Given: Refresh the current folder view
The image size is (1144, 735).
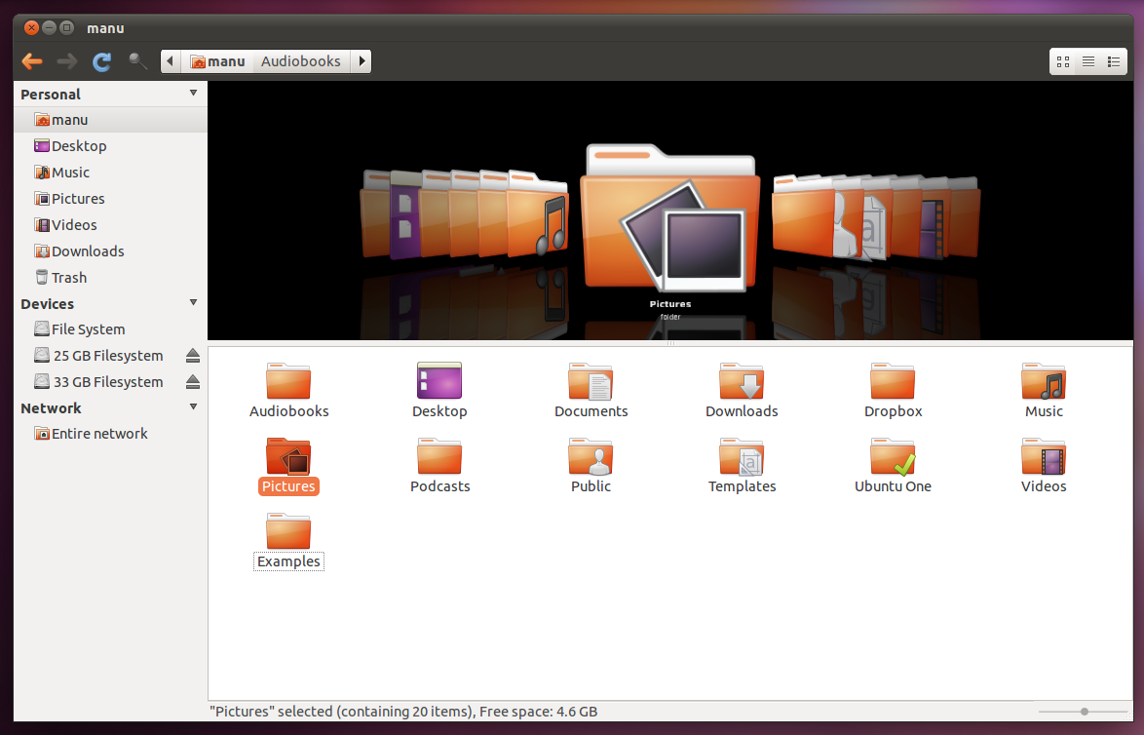Looking at the screenshot, I should [101, 60].
